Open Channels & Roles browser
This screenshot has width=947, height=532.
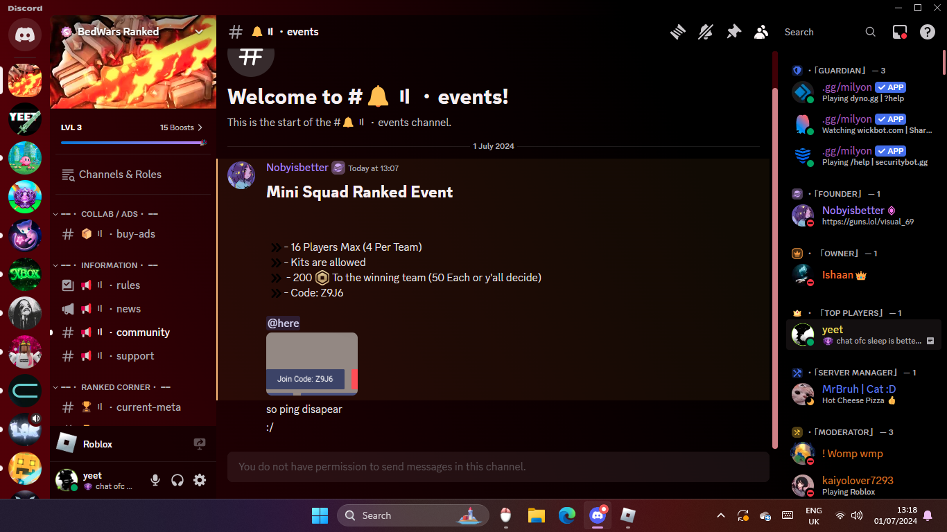click(133, 175)
